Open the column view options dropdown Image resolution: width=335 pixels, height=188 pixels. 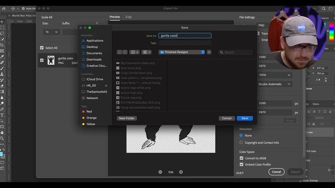pos(135,52)
